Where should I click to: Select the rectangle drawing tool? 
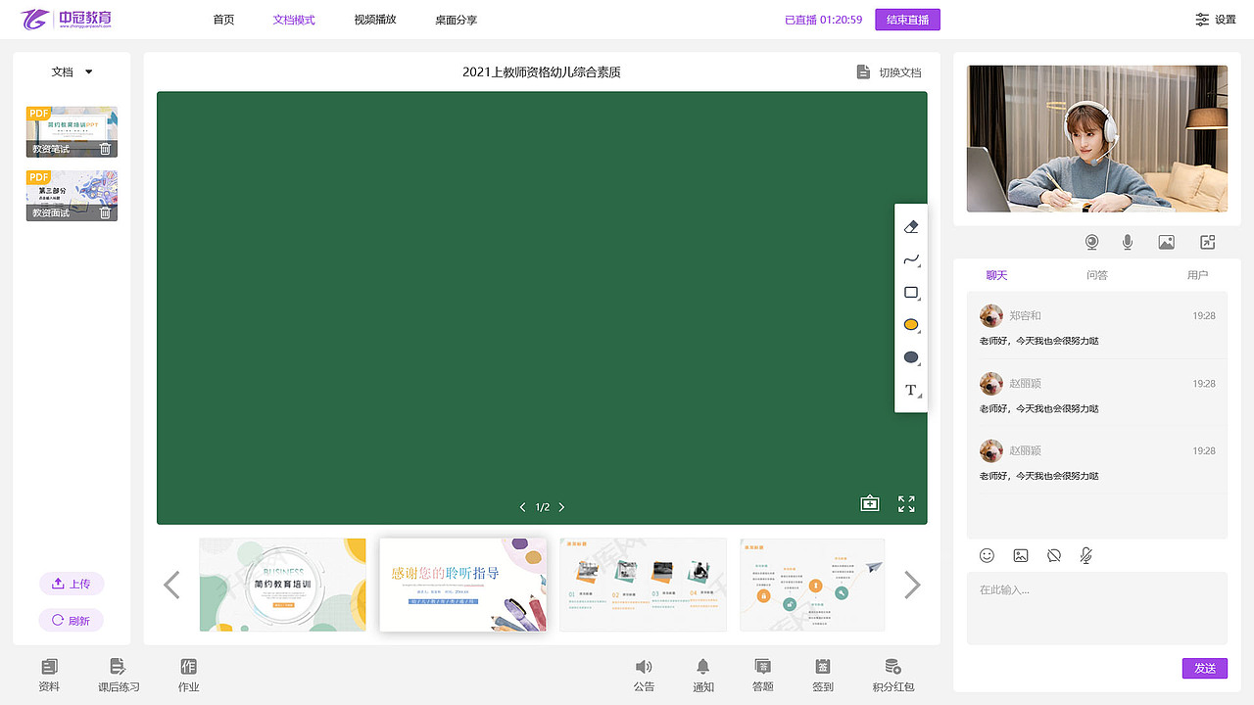click(910, 292)
